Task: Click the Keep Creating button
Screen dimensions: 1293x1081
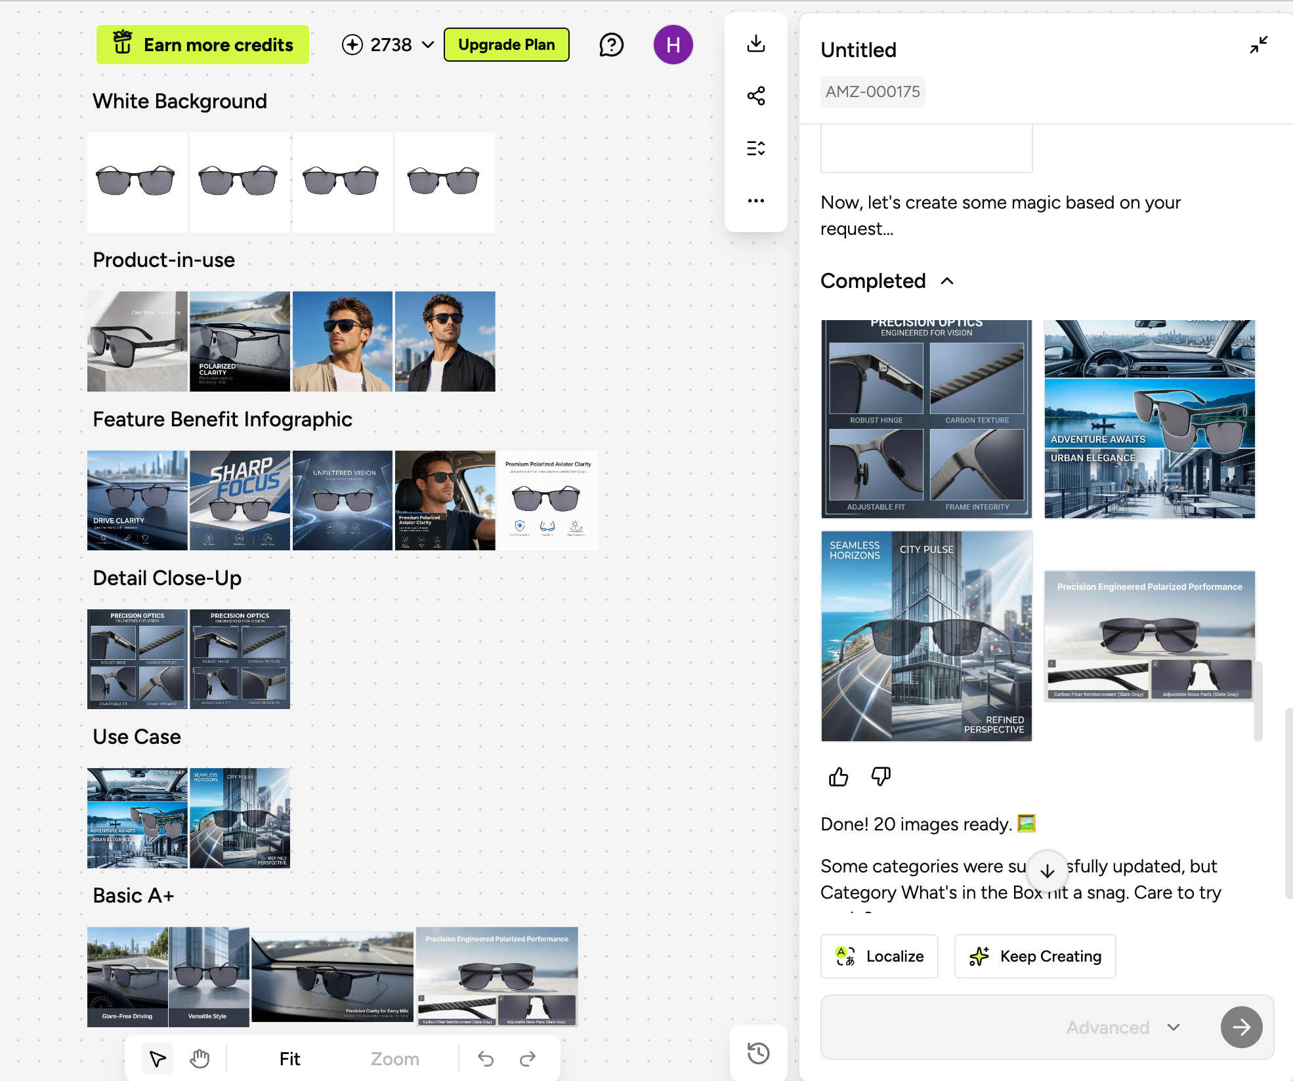Action: (1035, 956)
